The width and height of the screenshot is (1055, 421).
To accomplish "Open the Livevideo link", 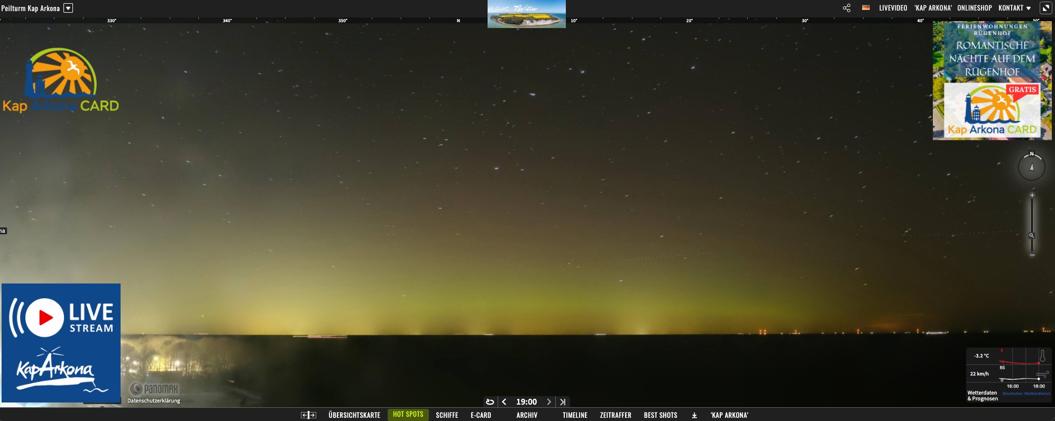I will coord(893,8).
